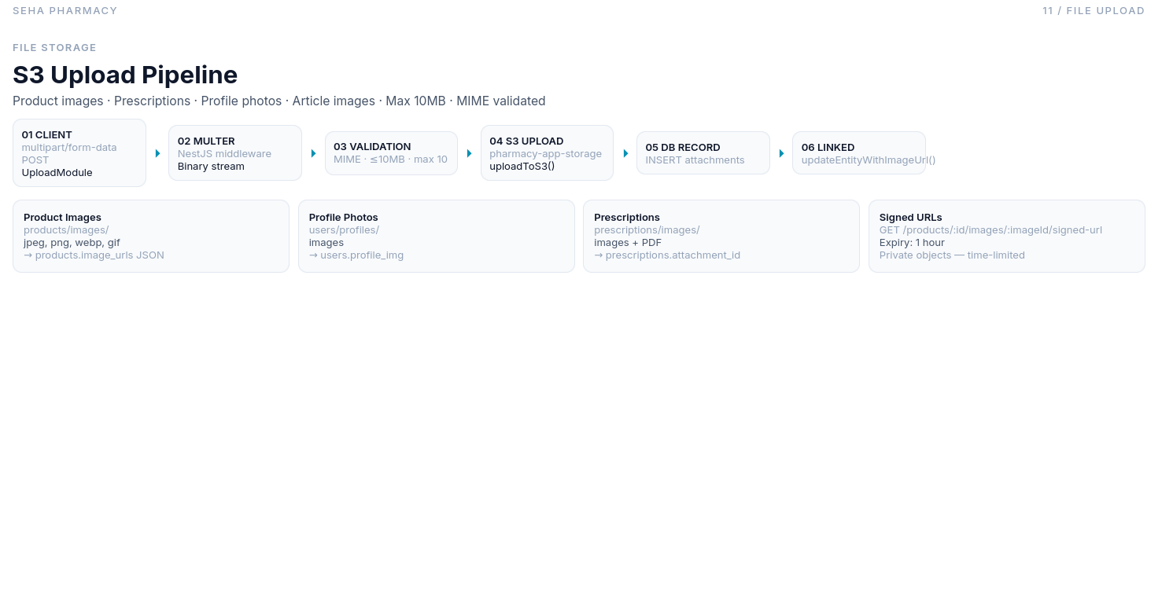Image resolution: width=1173 pixels, height=602 pixels.
Task: Select the 01 CLIENT step card
Action: click(79, 153)
